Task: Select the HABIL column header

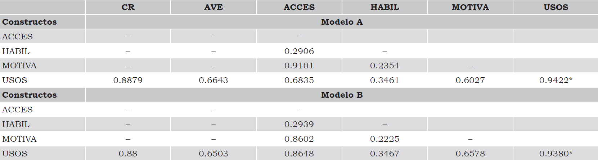Action: [x=385, y=7]
